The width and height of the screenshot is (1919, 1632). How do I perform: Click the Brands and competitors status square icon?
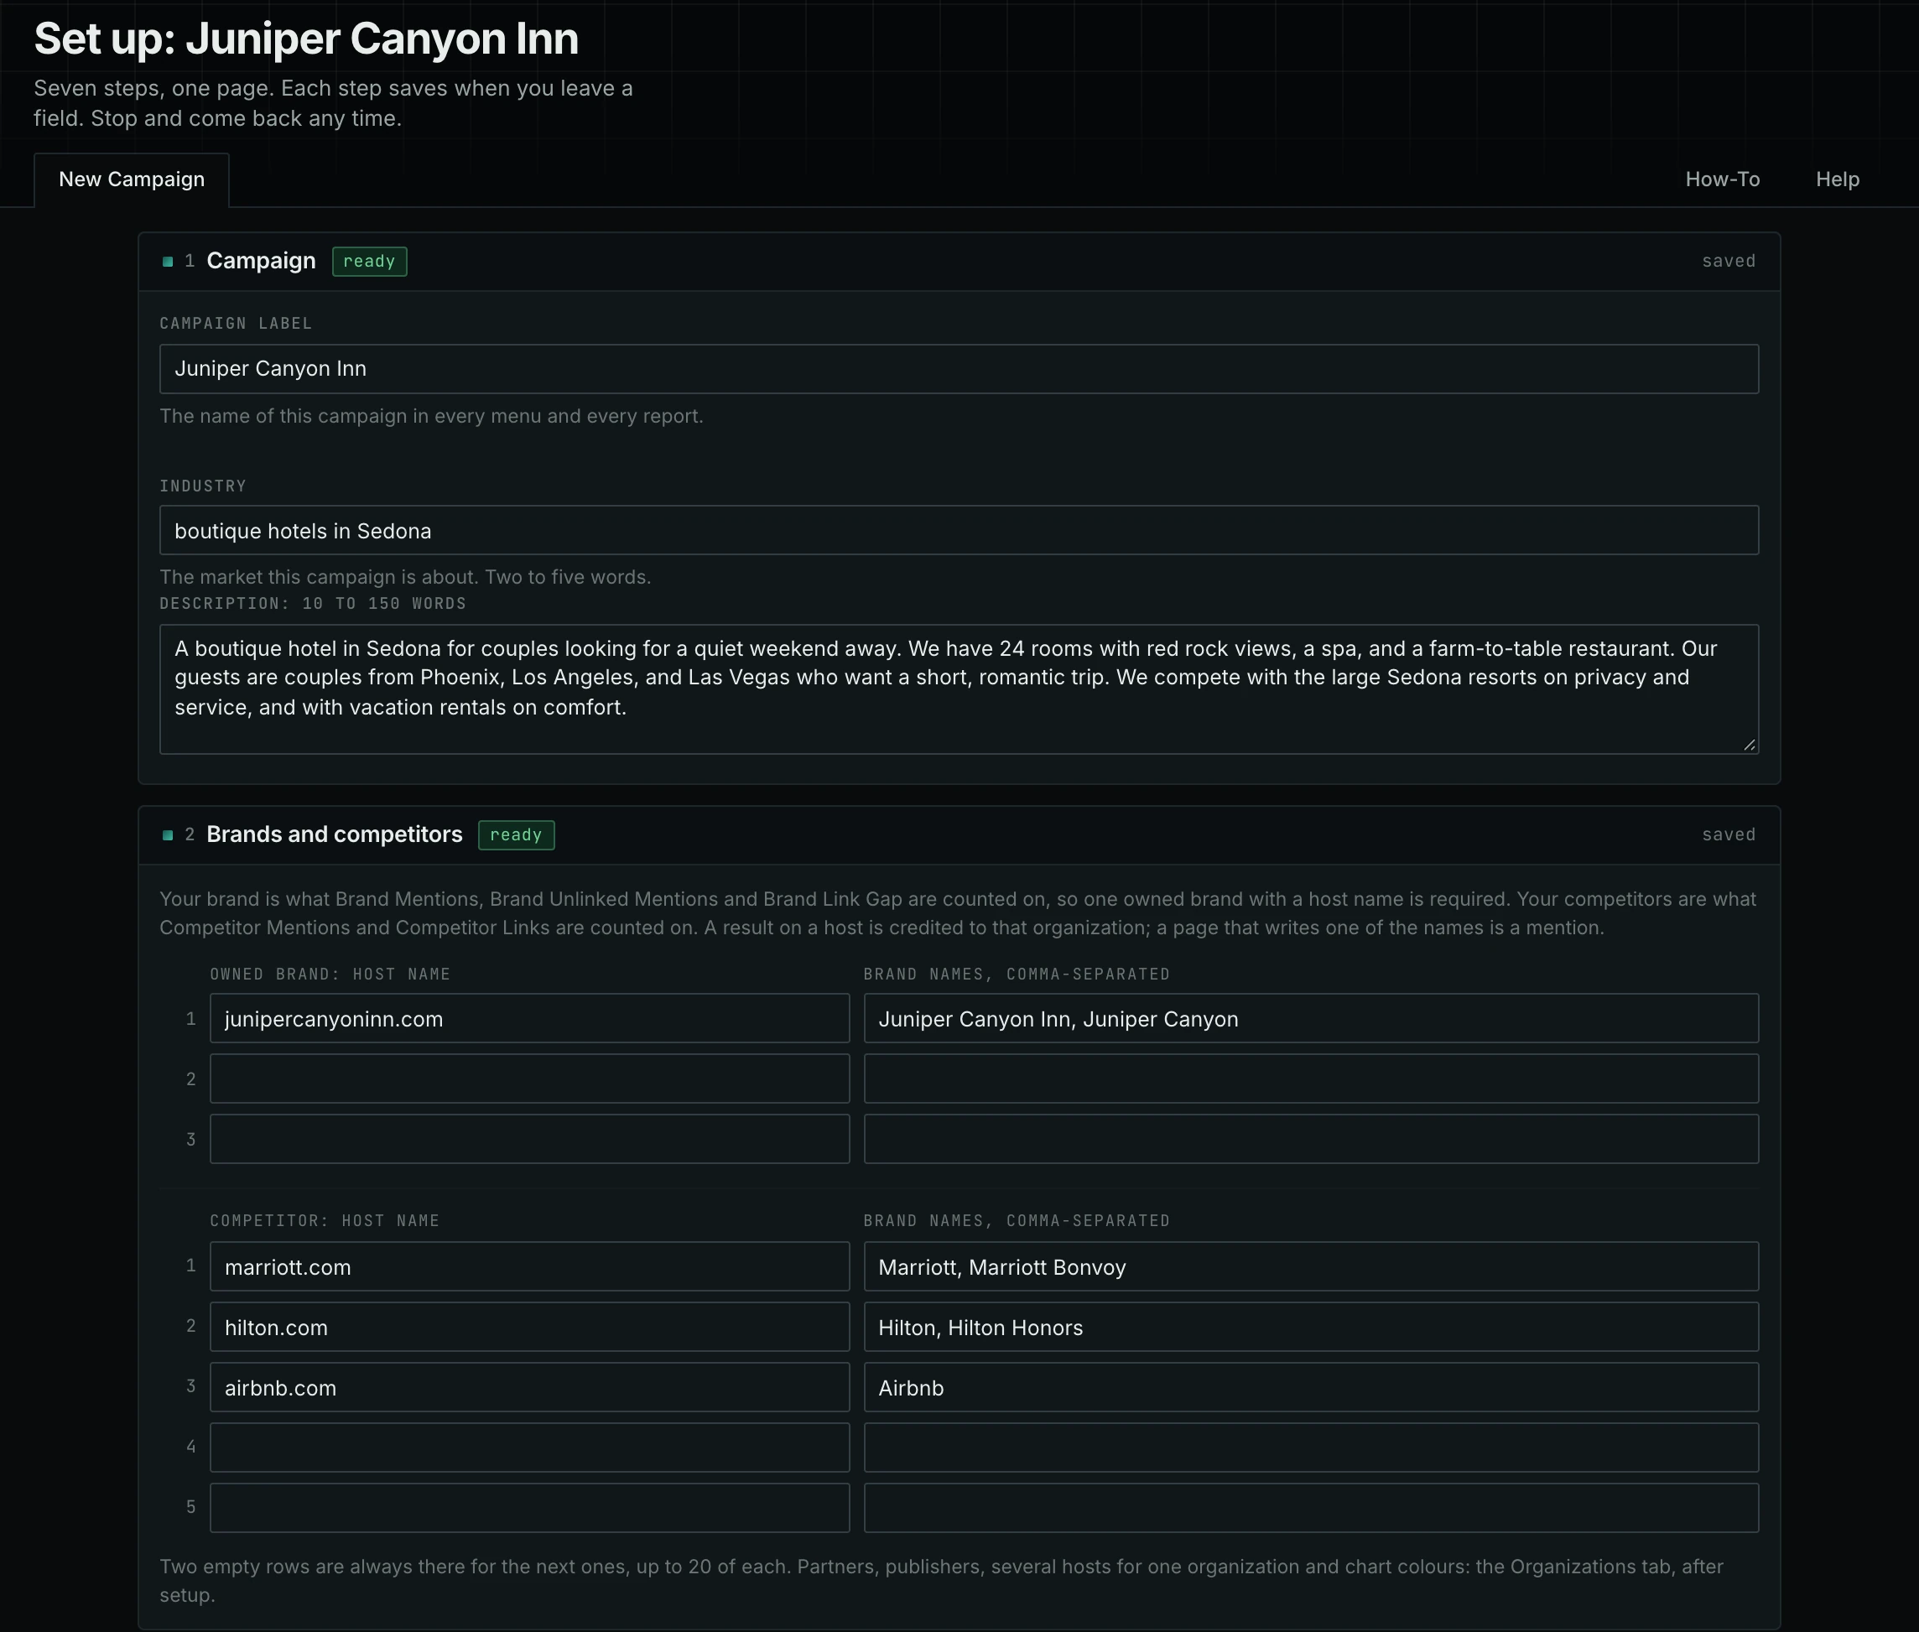[168, 835]
